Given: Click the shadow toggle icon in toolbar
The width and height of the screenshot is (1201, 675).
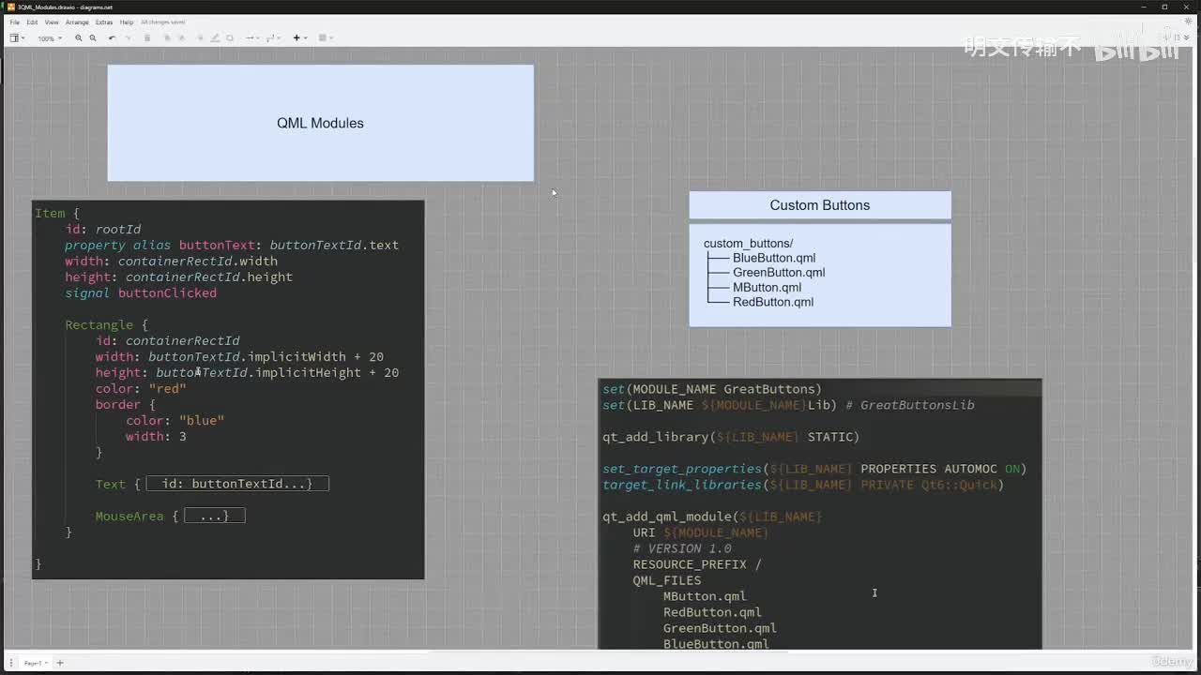Looking at the screenshot, I should point(230,38).
